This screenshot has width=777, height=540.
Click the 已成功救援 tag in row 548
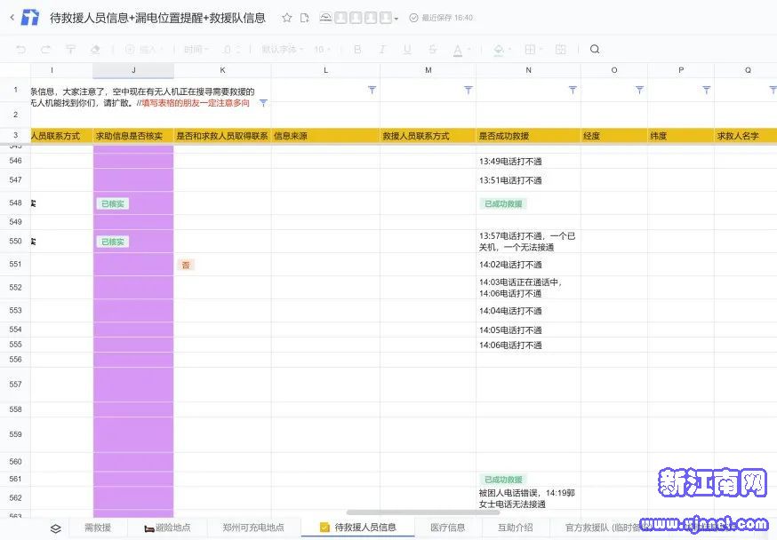click(x=503, y=203)
